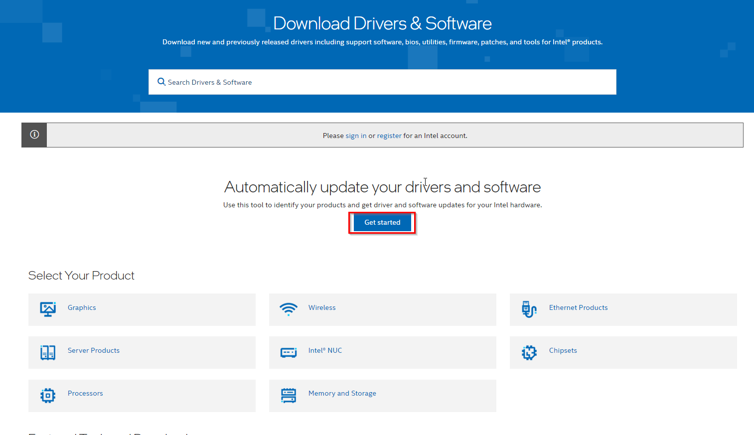Select the Chipsets link
754x435 pixels.
[x=563, y=350]
